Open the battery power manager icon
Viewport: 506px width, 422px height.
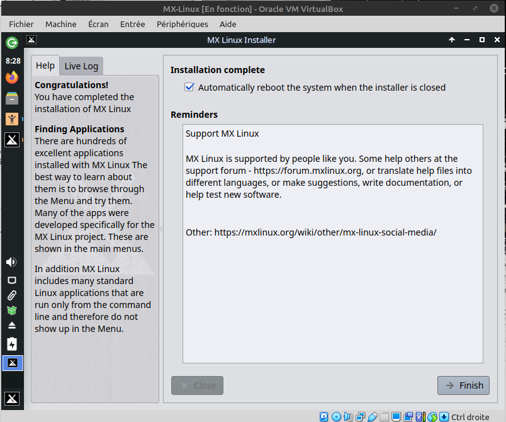[x=12, y=344]
